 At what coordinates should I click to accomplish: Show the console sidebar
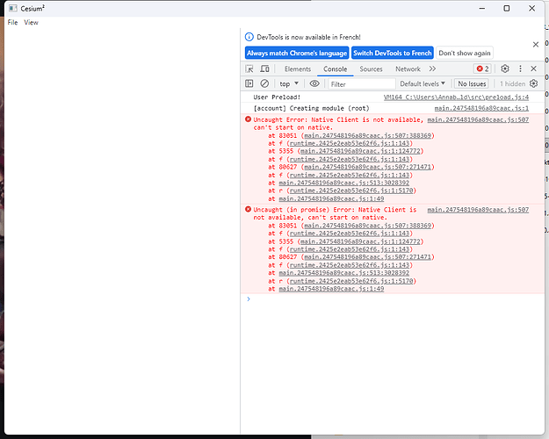[x=249, y=83]
